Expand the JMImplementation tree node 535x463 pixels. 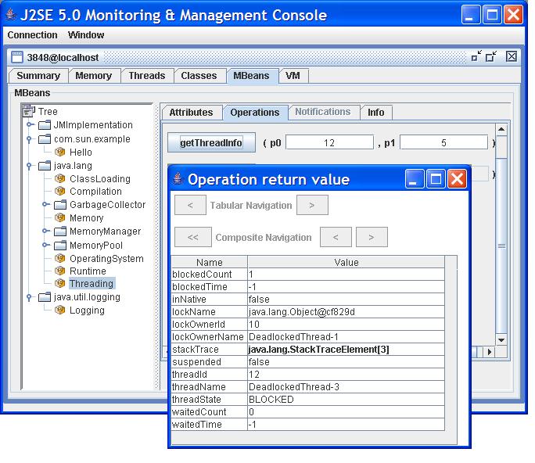pos(30,124)
